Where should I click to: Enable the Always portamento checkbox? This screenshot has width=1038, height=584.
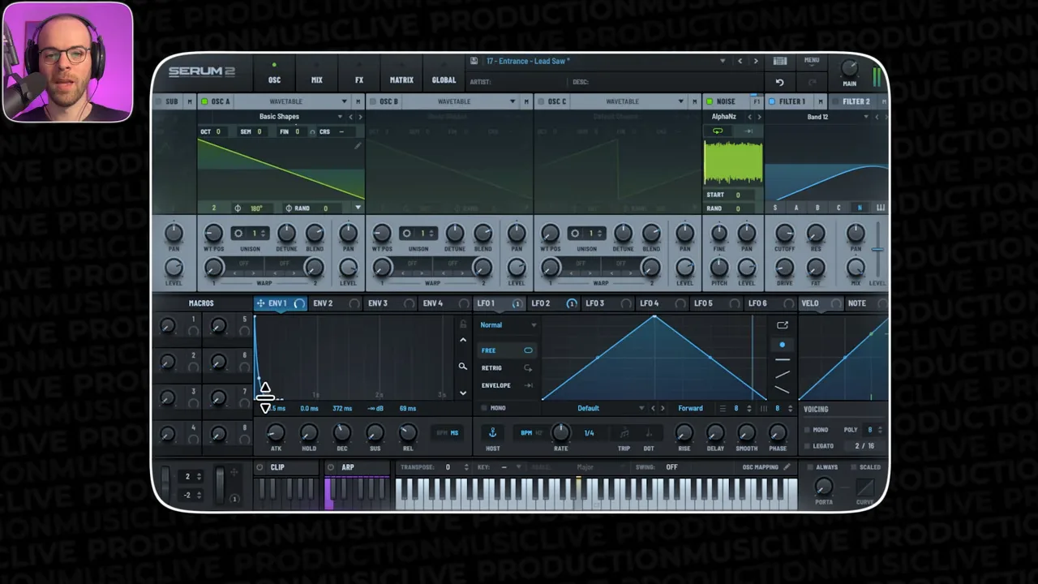click(809, 467)
